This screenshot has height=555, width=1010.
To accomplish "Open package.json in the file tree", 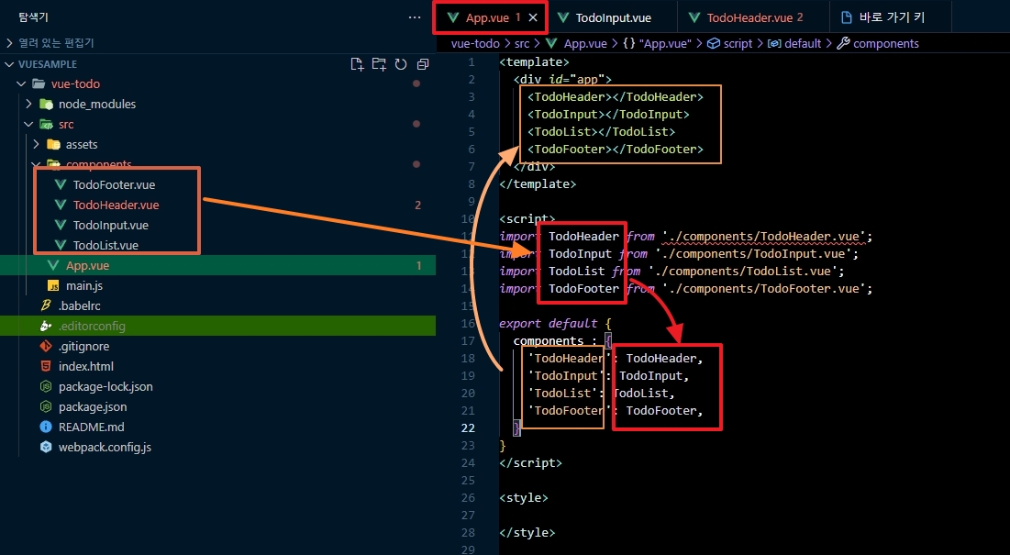I will 93,406.
